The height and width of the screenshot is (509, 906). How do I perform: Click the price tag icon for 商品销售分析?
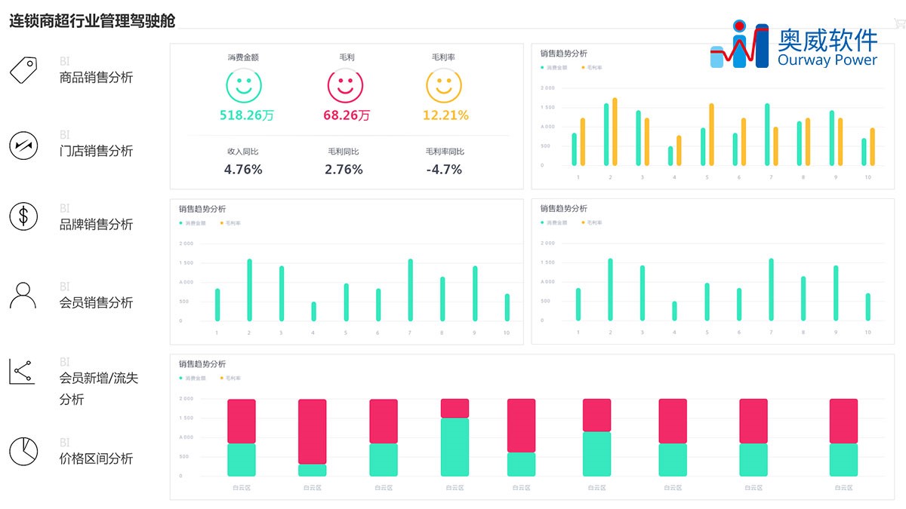click(23, 70)
